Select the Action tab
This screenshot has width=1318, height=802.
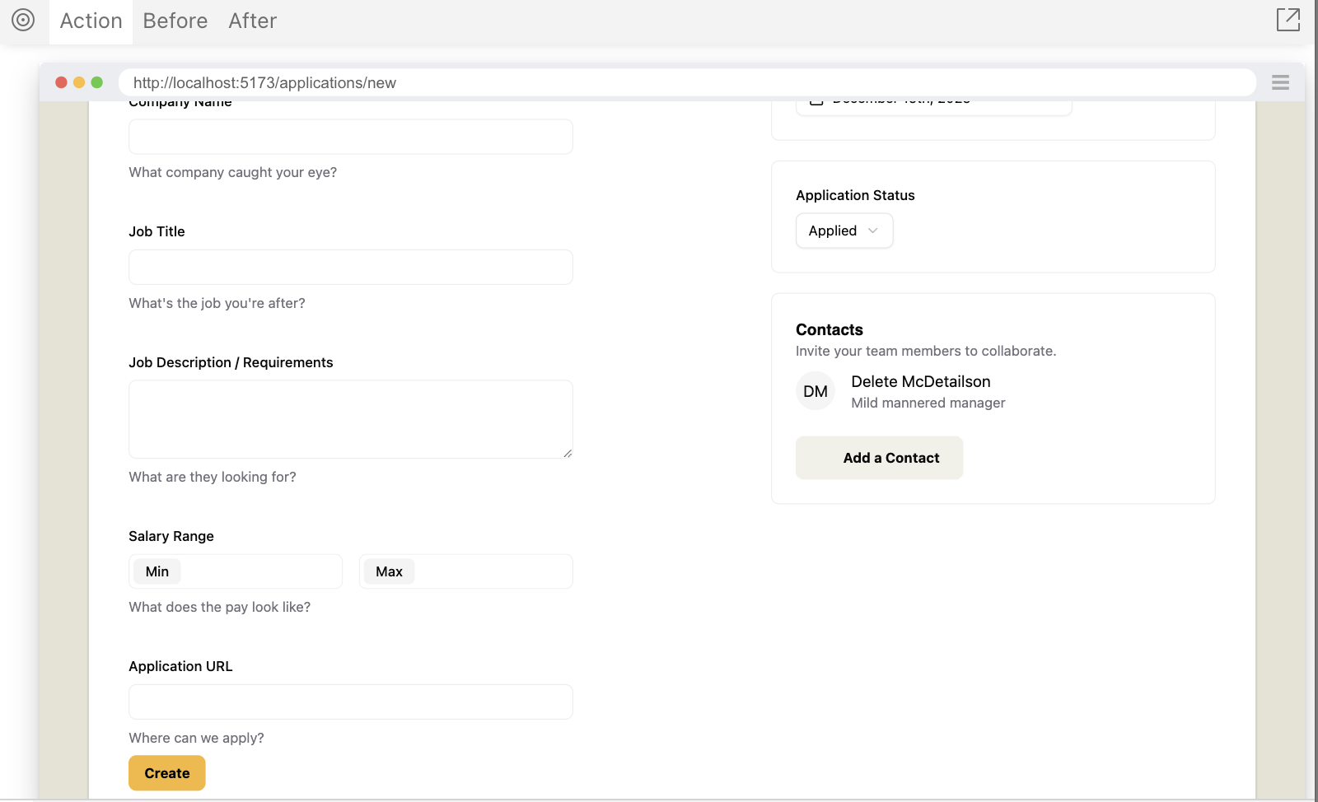[x=90, y=21]
